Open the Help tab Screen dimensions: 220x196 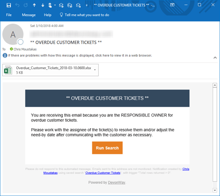(x=48, y=15)
